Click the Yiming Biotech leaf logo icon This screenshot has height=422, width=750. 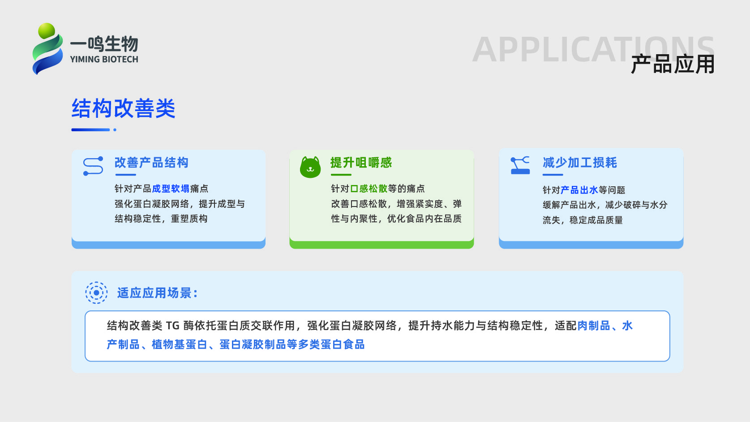point(47,49)
